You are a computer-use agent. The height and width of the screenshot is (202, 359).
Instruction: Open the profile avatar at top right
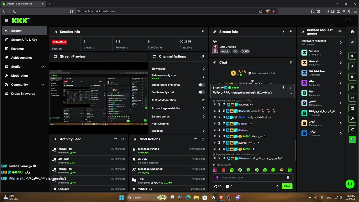pos(348,20)
